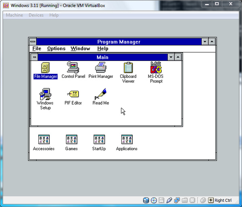The width and height of the screenshot is (242, 207).
Task: Select the Read Me icon
Action: (x=100, y=94)
